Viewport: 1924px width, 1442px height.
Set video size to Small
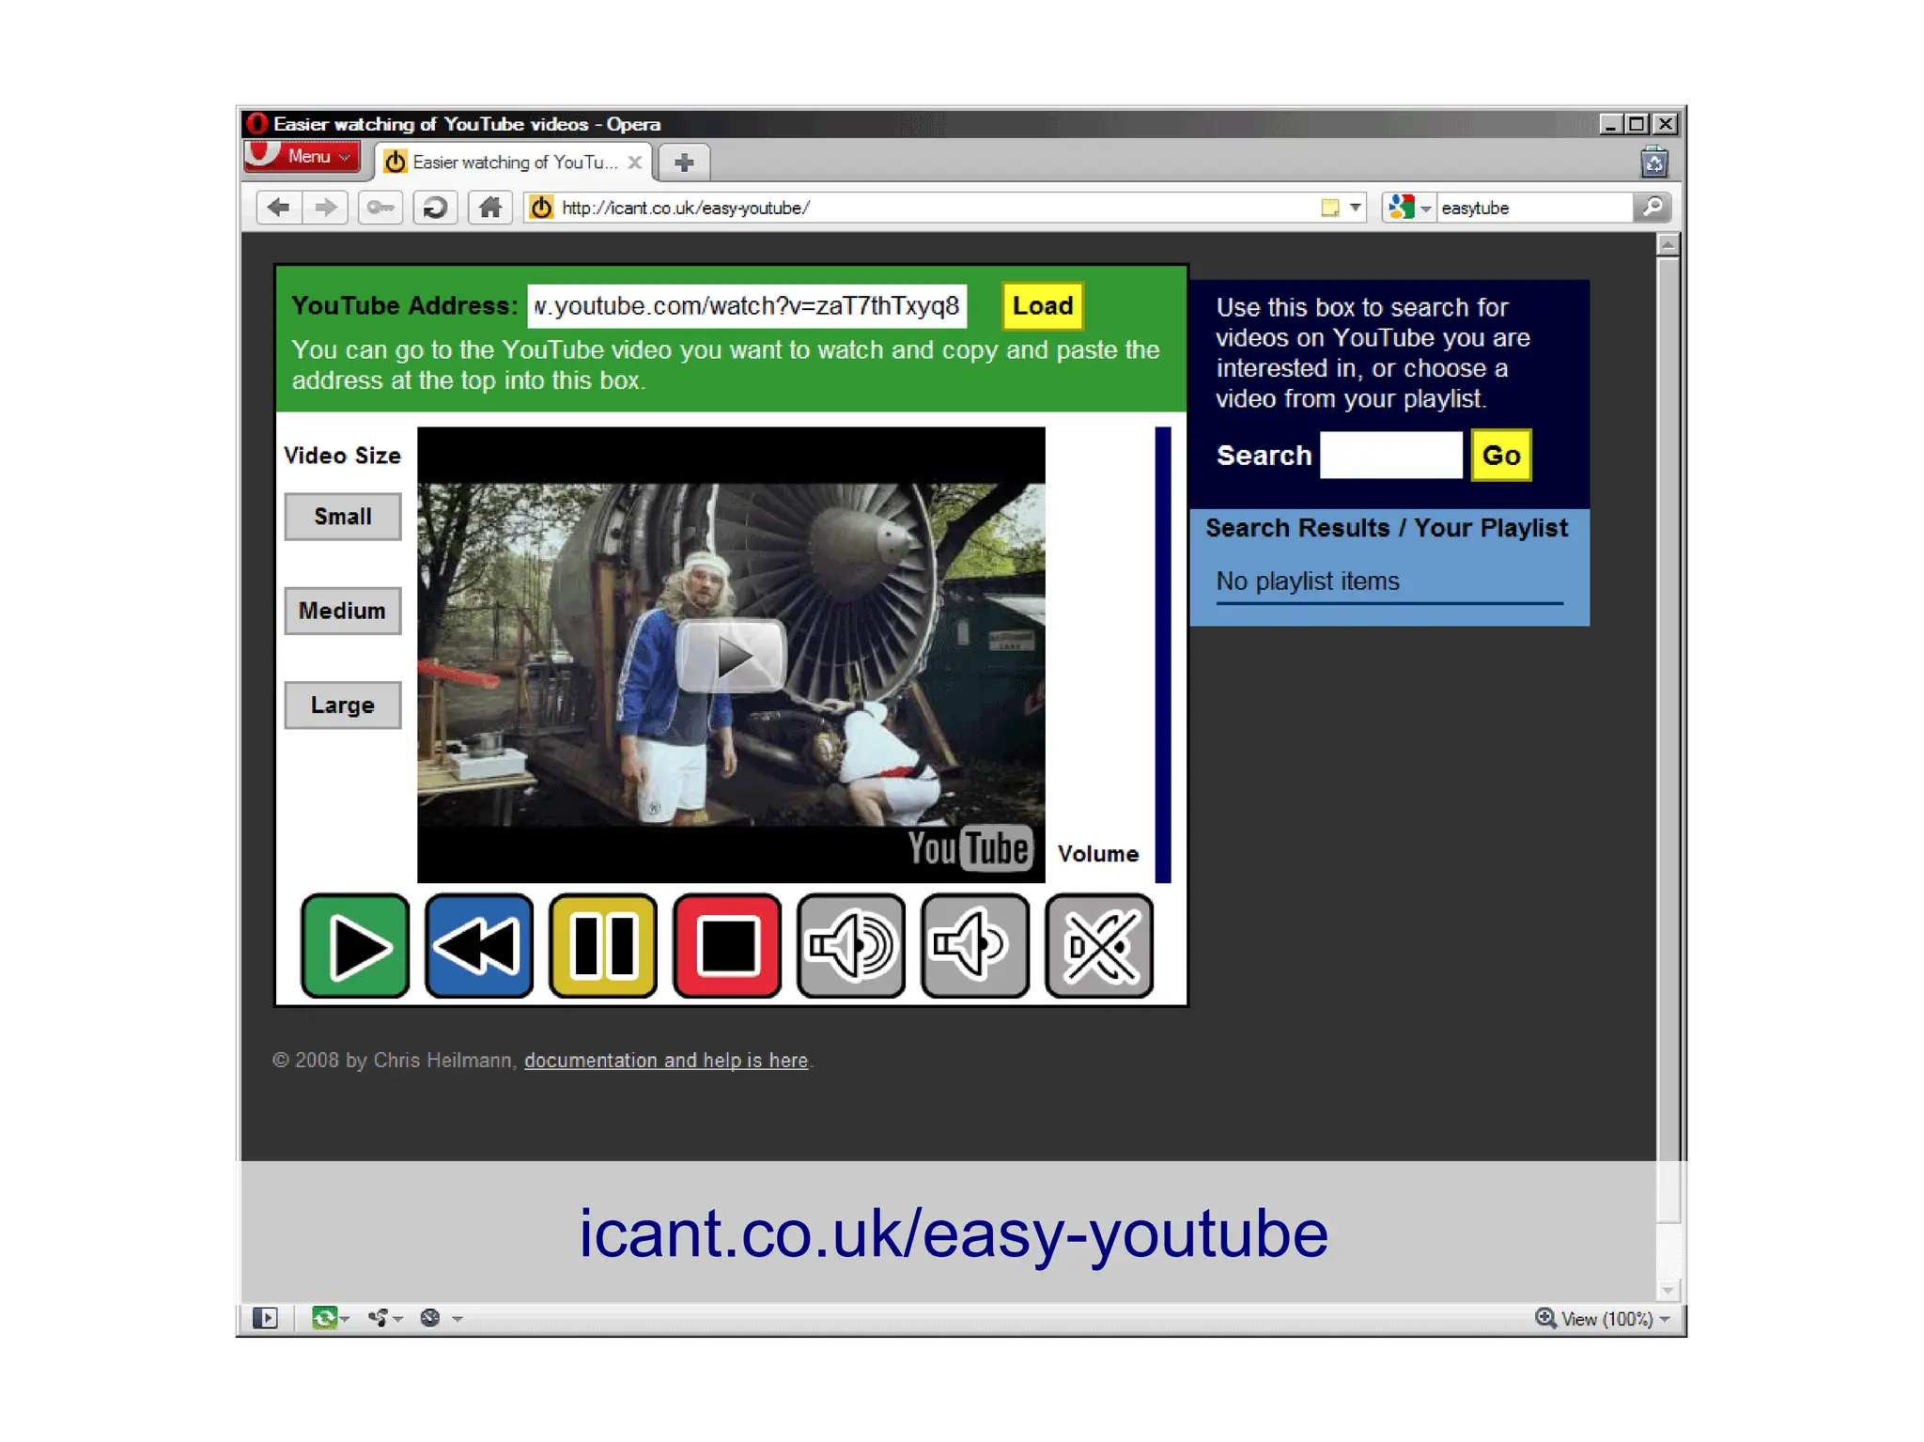343,517
